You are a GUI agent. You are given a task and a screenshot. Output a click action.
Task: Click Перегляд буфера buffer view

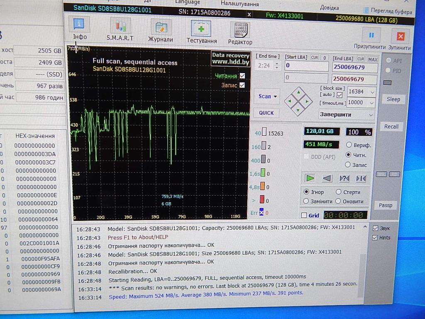[388, 11]
